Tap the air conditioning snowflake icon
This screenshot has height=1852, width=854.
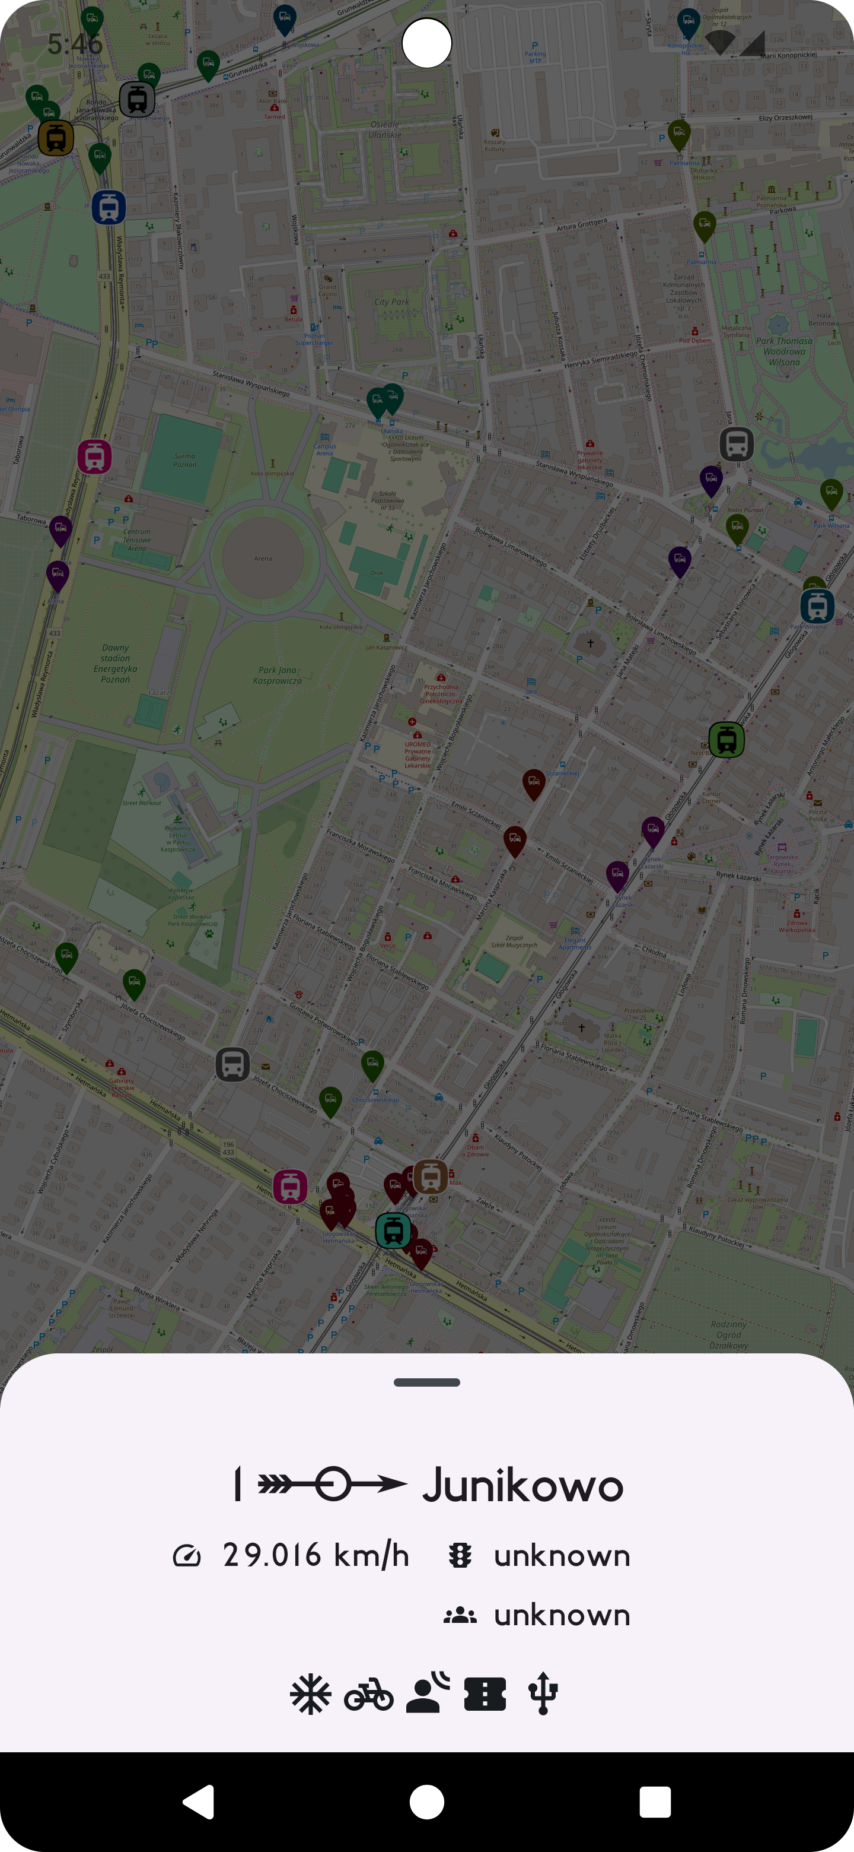tap(310, 1695)
